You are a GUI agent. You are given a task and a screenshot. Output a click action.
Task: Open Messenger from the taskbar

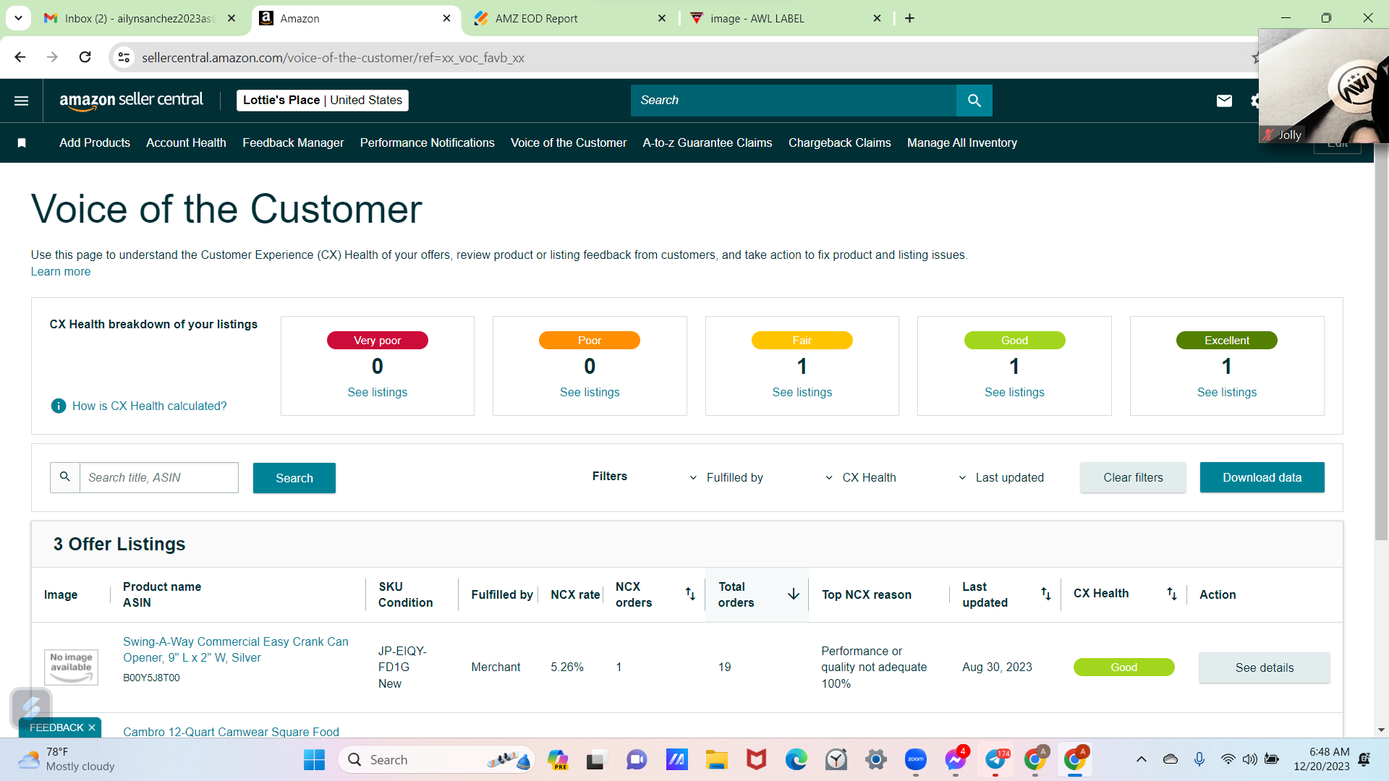click(955, 760)
